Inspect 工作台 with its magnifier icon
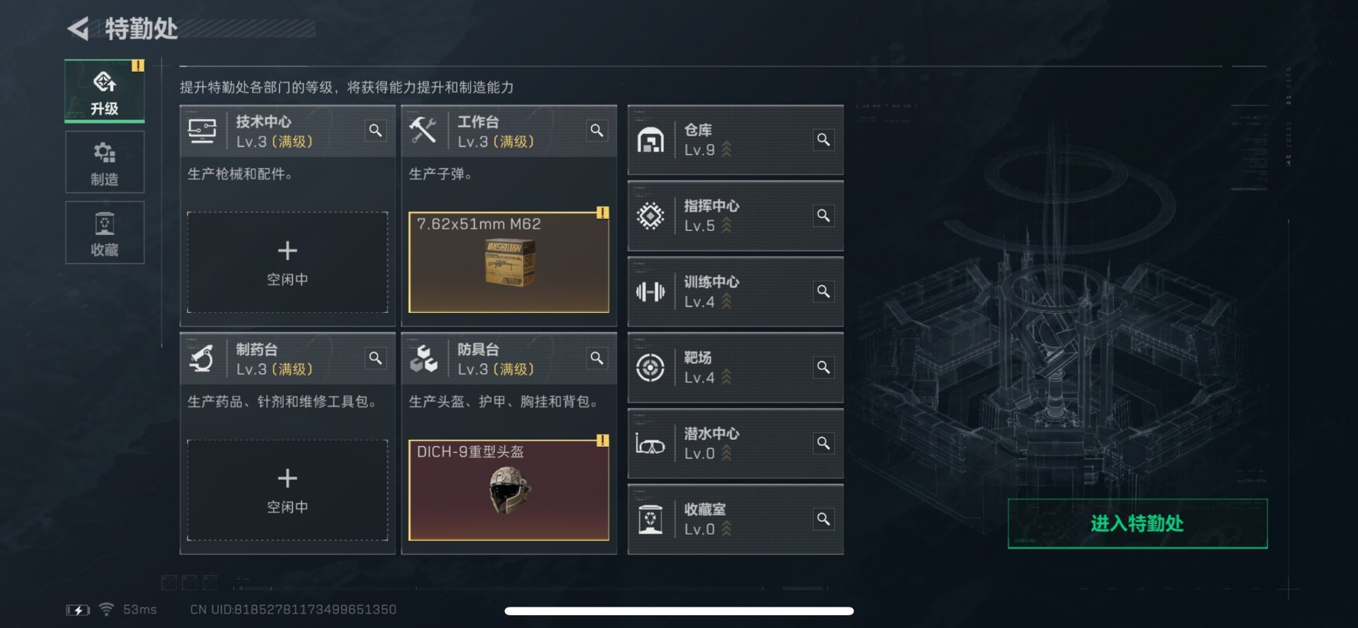The image size is (1358, 628). (x=597, y=130)
